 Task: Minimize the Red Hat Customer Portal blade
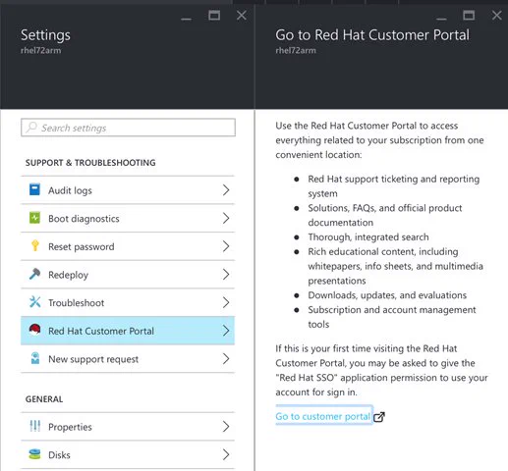tap(441, 19)
